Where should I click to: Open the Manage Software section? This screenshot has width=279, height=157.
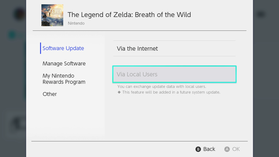coord(64,63)
